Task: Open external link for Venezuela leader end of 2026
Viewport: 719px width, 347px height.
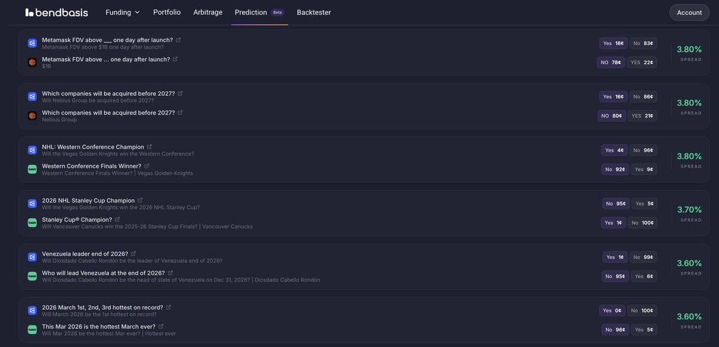Action: [x=134, y=254]
